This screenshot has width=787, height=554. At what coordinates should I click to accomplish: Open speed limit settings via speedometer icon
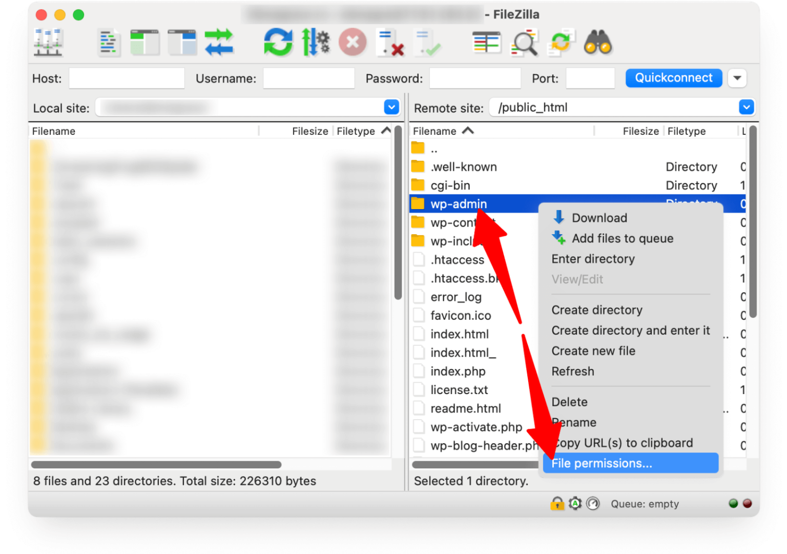coord(593,504)
